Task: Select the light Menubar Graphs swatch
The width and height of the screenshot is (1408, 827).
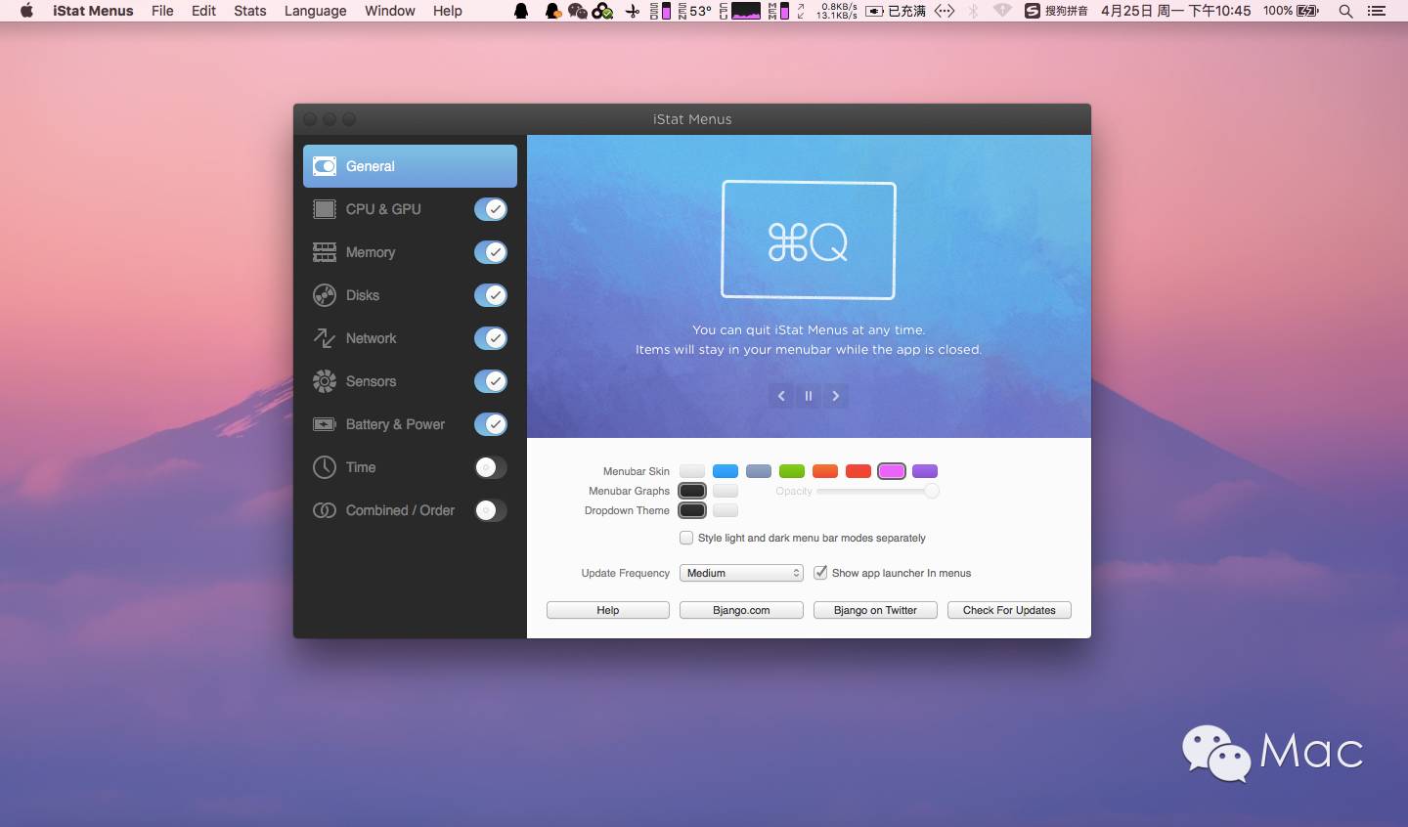Action: 726,491
